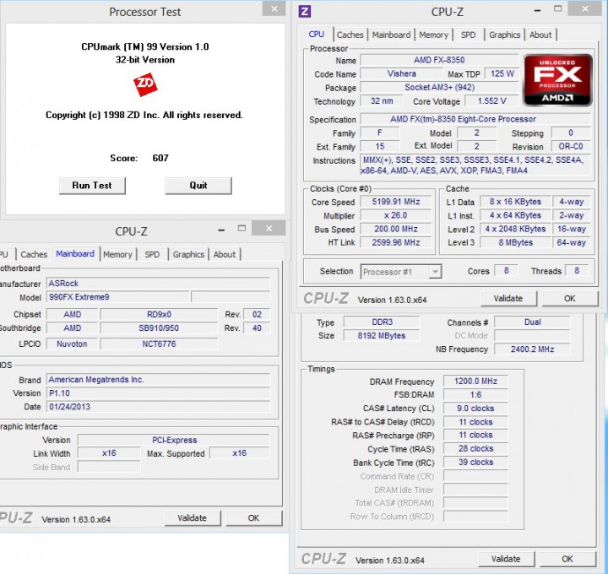Close the Processor Test window

274,9
